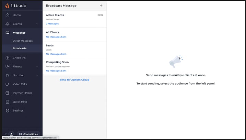Click the megaphone illustration
Viewport: 246px width, 140px height.
coord(176,61)
